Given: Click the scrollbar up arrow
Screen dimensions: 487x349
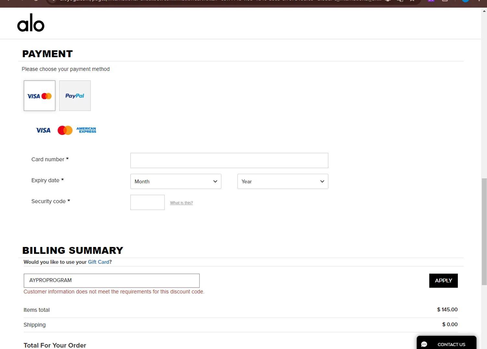Looking at the screenshot, I should pyautogui.click(x=484, y=11).
